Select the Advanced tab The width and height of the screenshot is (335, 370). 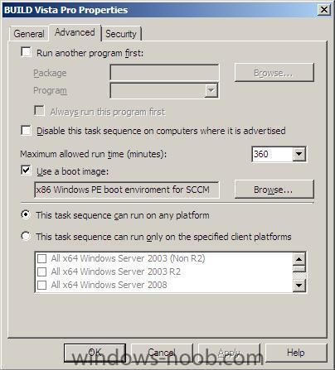75,32
